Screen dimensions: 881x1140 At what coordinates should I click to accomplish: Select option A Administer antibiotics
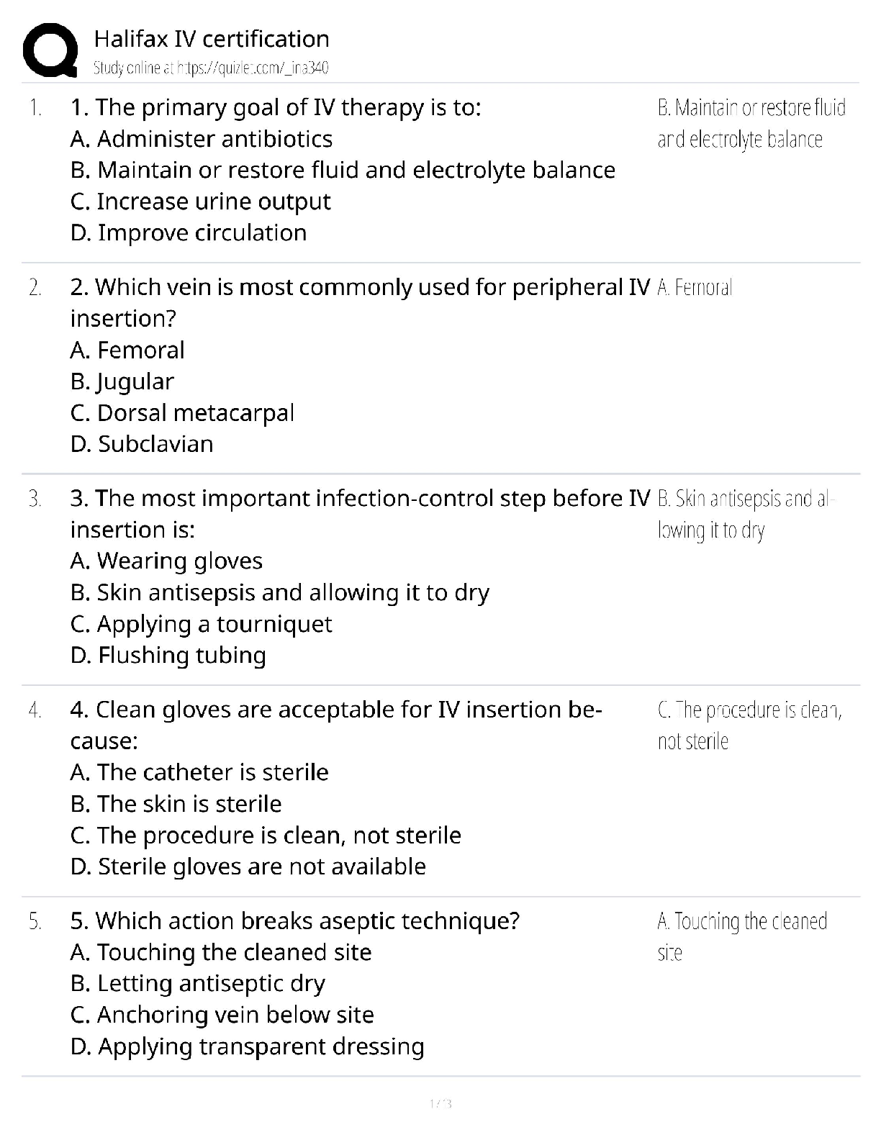click(202, 139)
